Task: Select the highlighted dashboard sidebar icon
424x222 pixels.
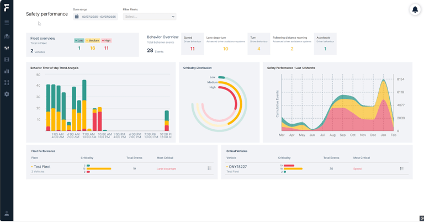Action: (7, 48)
